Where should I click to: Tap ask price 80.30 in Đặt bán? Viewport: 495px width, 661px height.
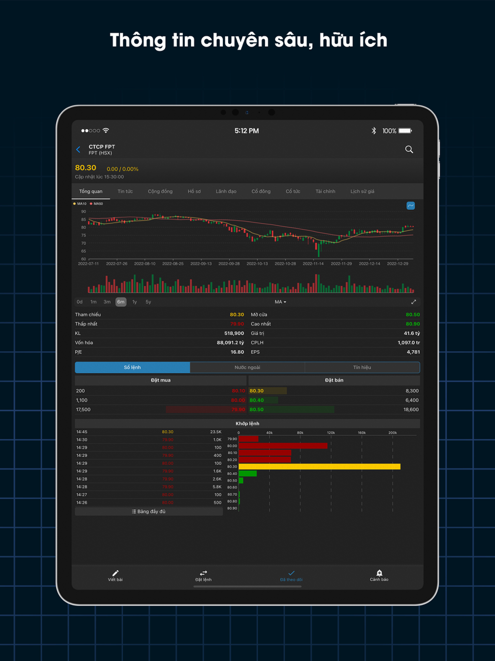pyautogui.click(x=256, y=391)
